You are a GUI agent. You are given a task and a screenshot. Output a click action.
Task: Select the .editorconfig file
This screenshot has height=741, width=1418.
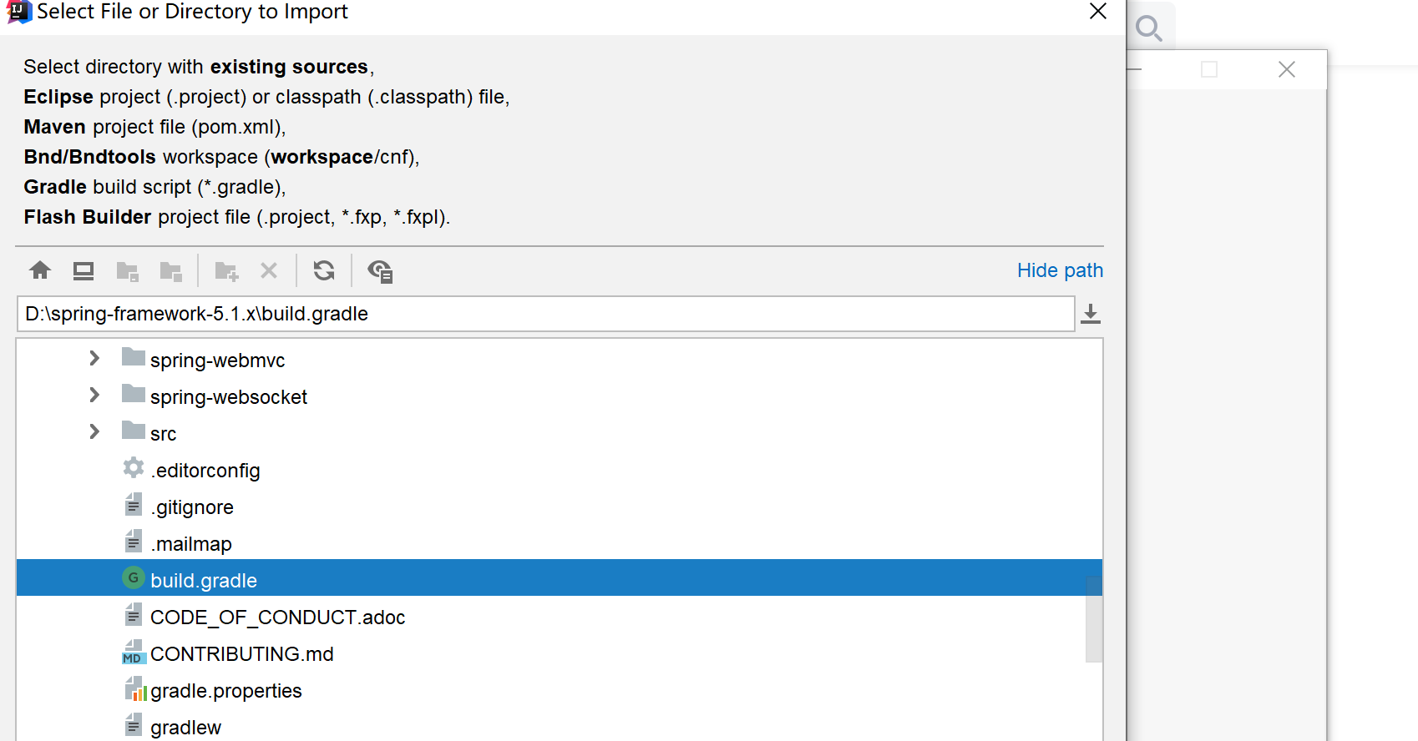pos(205,471)
